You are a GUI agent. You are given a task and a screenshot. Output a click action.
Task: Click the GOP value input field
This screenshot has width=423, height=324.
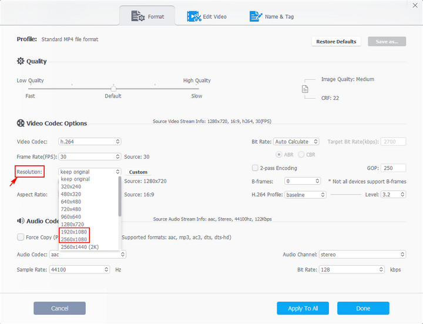393,168
